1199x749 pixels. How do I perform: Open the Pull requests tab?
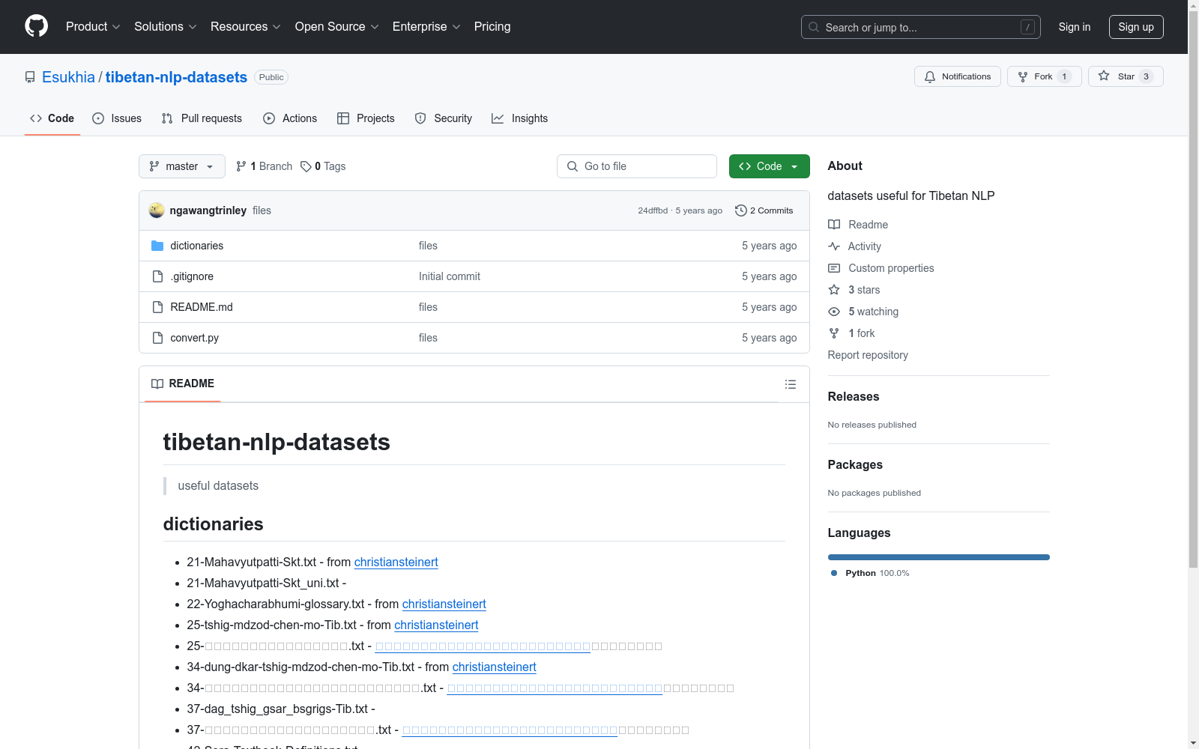202,118
